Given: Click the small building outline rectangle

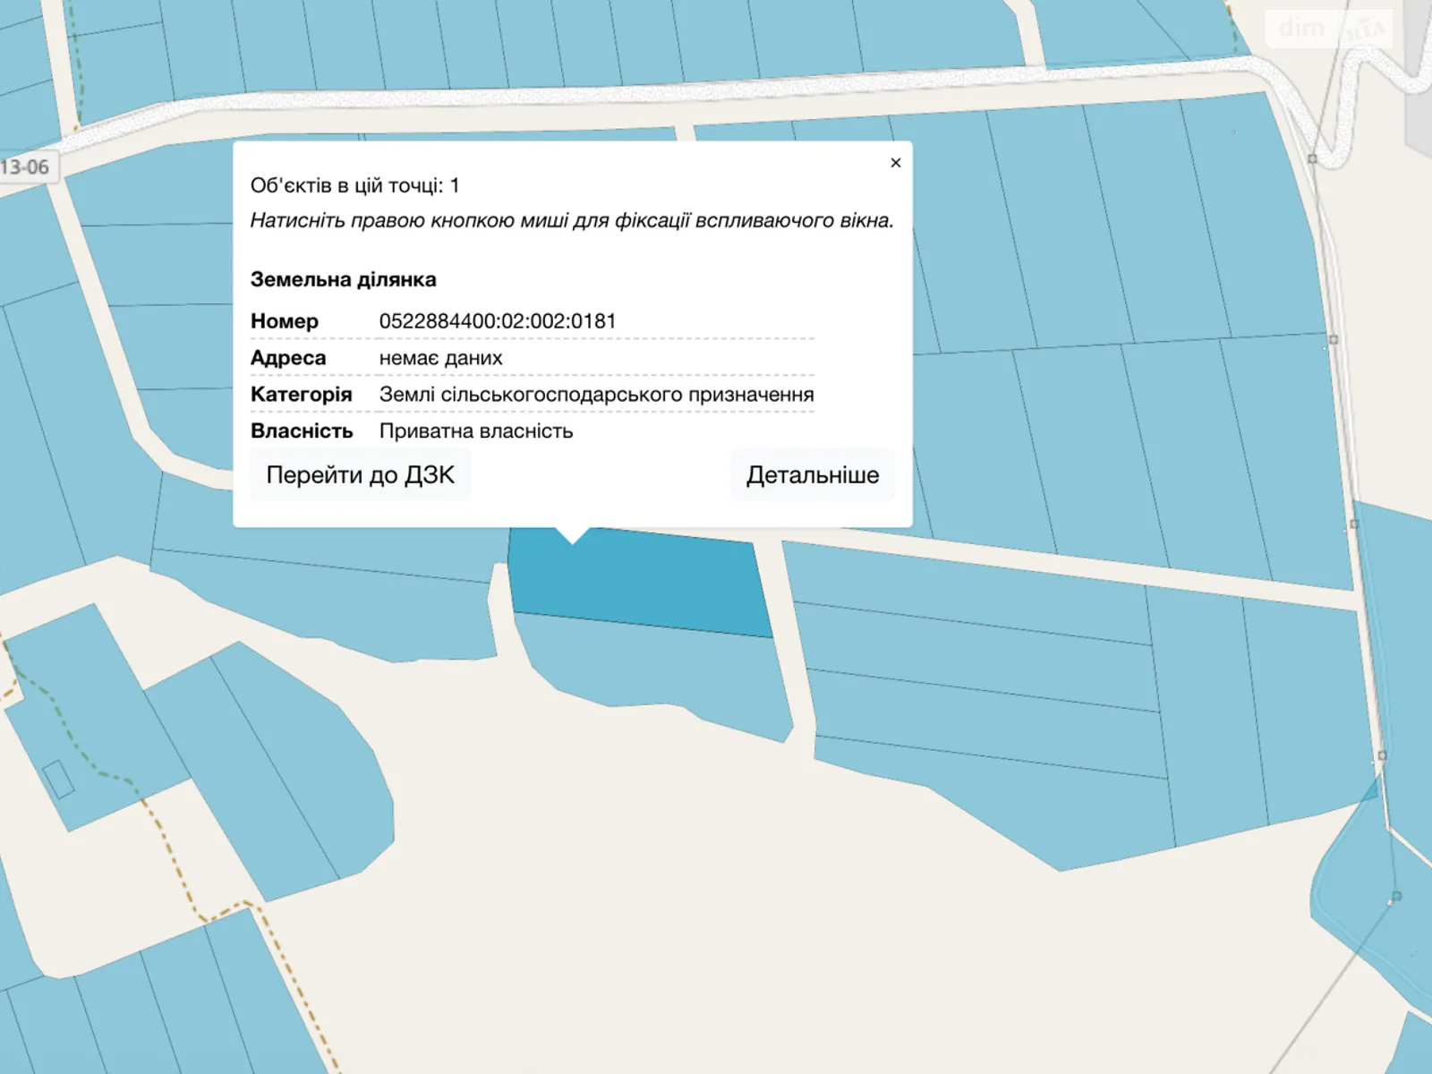Looking at the screenshot, I should coord(58,779).
